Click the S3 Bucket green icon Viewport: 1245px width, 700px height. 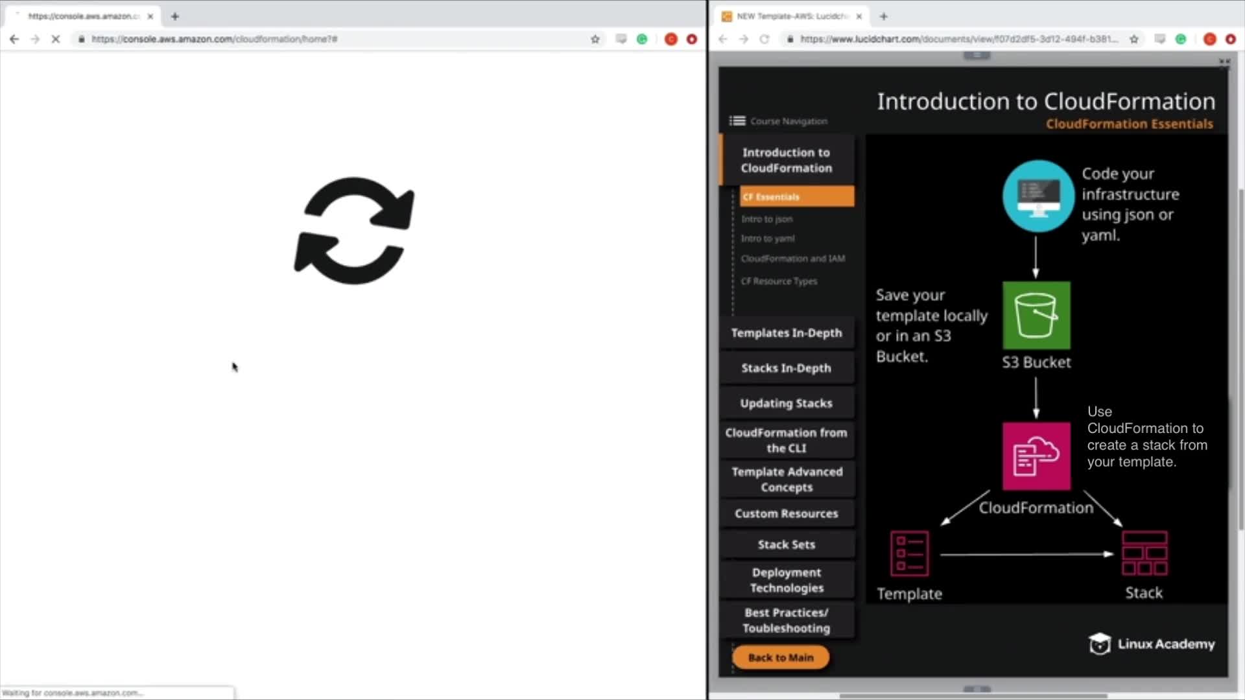coord(1036,316)
